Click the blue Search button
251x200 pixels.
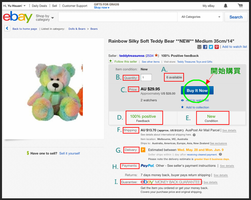[236, 17]
